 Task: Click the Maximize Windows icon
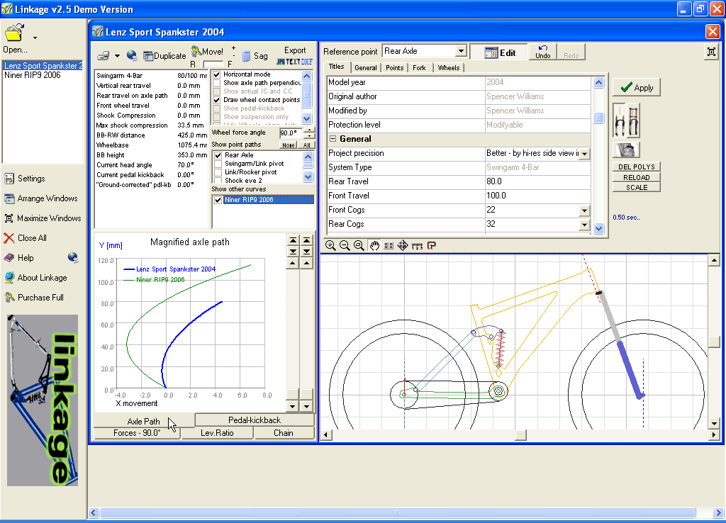pos(9,218)
